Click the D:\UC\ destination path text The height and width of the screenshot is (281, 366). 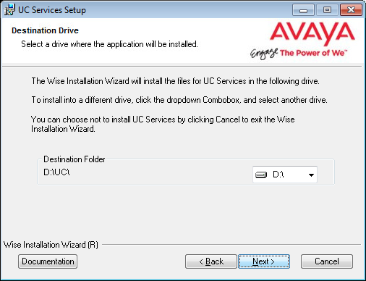tap(56, 172)
